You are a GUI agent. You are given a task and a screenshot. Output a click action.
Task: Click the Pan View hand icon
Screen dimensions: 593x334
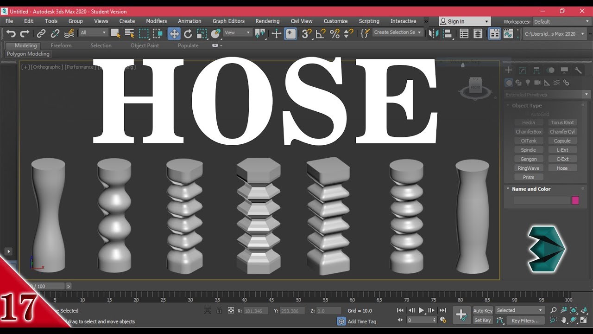[564, 320]
